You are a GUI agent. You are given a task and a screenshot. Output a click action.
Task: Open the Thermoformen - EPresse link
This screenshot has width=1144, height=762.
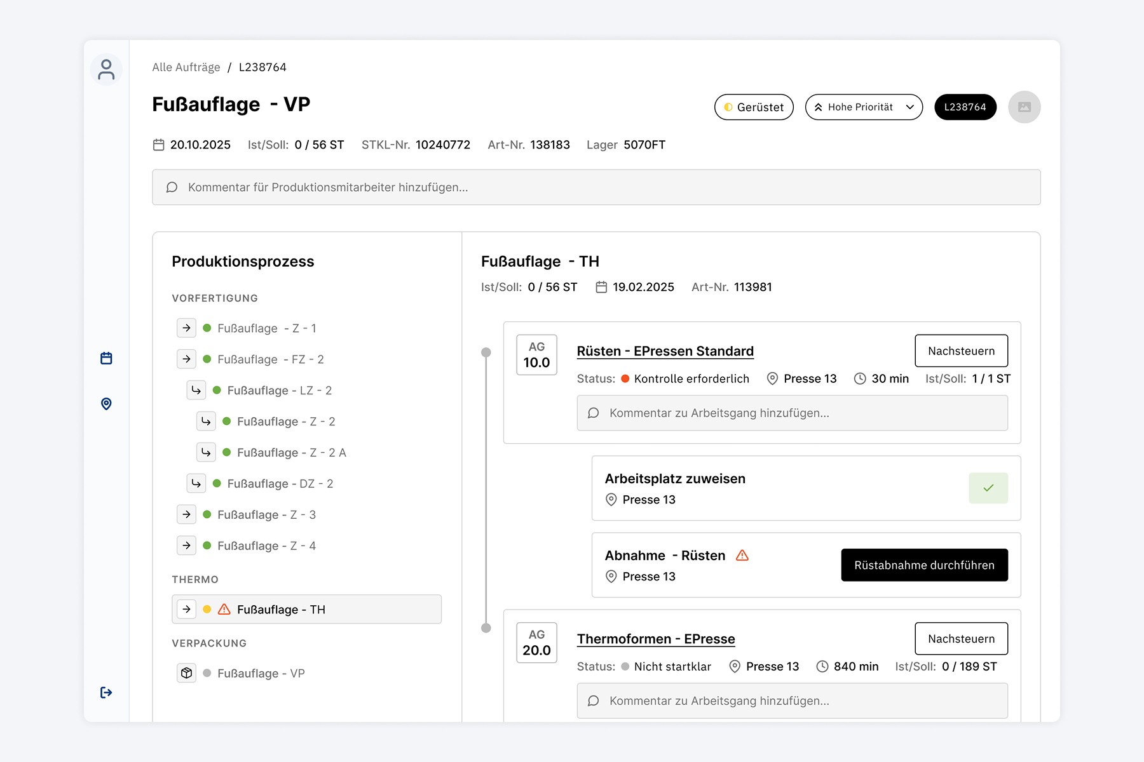[656, 639]
